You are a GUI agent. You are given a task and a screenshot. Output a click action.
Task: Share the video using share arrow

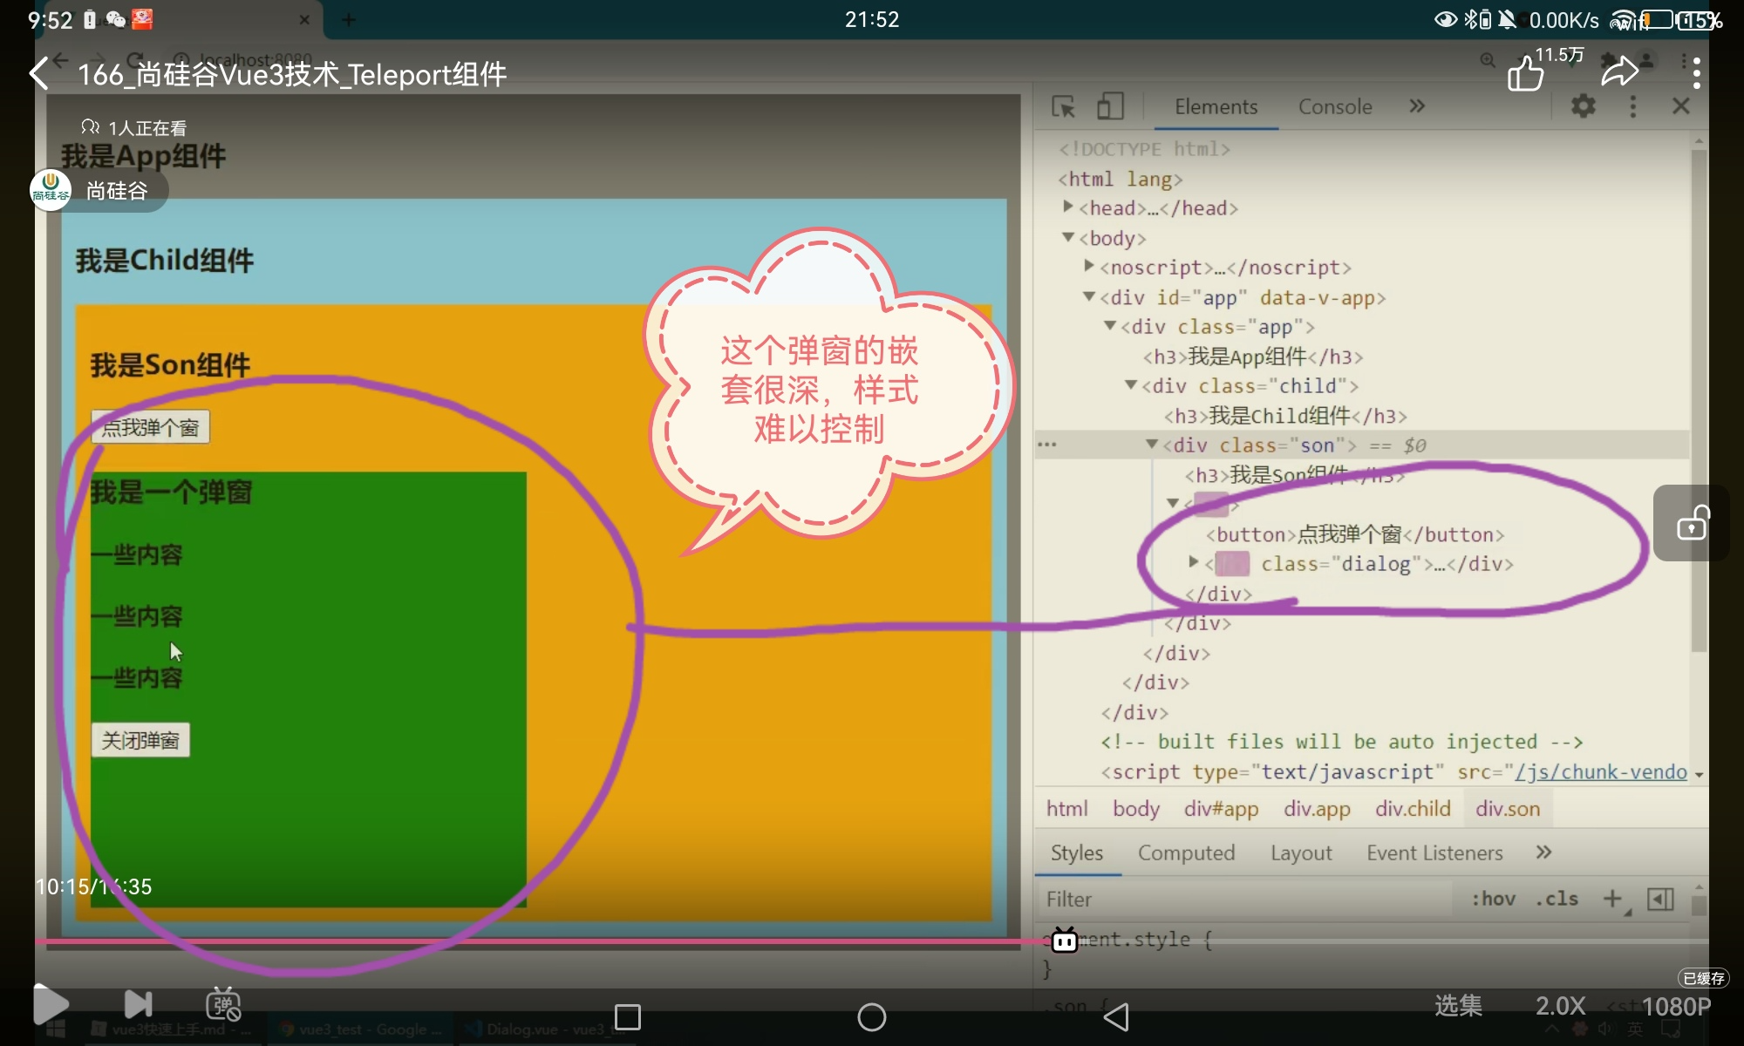1619,73
